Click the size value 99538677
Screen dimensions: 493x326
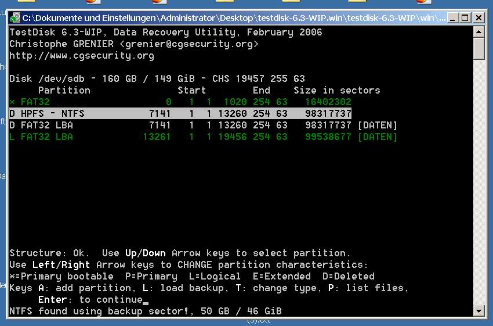click(328, 137)
